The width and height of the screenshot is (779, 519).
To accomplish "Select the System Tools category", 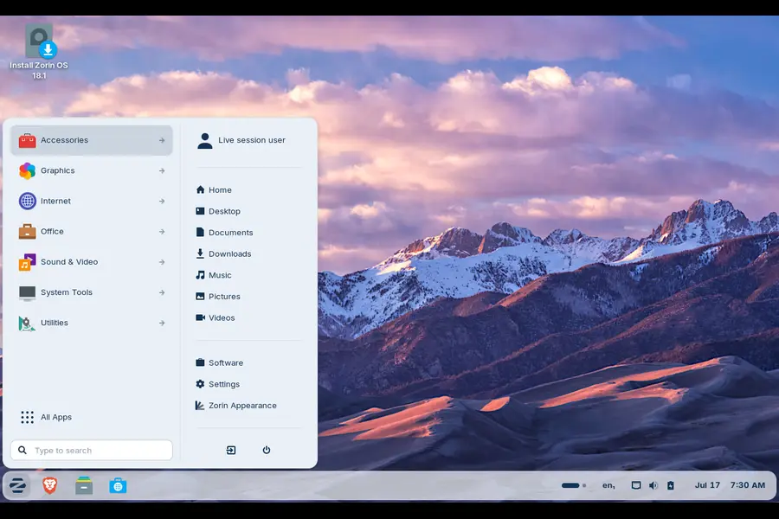I will point(92,292).
